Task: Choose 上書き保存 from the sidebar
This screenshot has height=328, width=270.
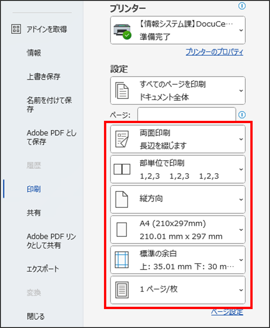Action: (x=43, y=77)
